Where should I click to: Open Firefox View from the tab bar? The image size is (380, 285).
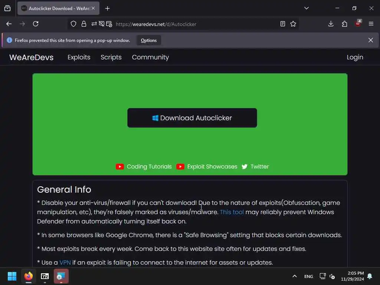7,8
